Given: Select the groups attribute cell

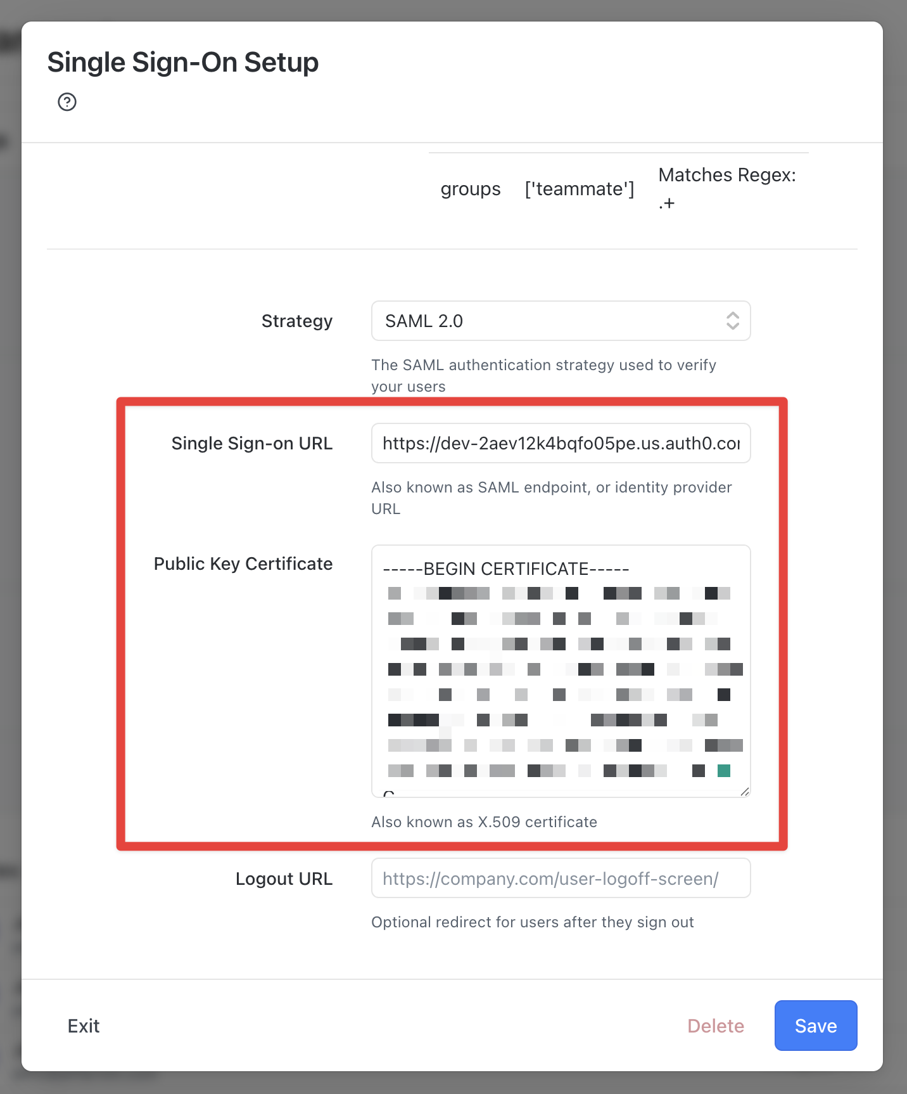Looking at the screenshot, I should click(x=471, y=189).
